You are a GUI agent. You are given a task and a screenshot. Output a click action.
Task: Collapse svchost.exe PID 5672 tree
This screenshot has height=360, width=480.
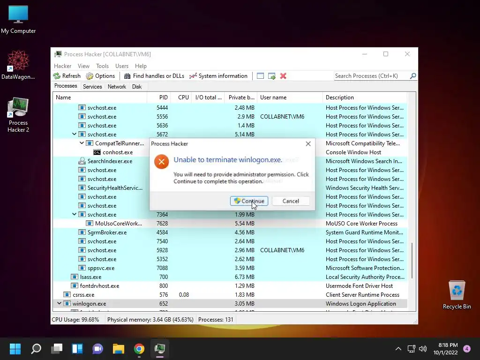coord(74,134)
